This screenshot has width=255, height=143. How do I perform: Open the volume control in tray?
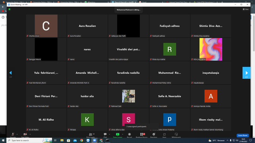click(237, 140)
